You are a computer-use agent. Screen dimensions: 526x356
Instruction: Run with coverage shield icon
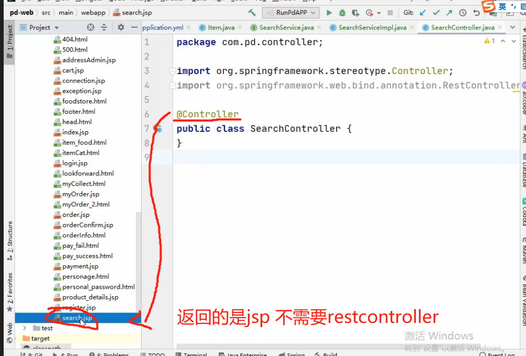[x=355, y=13]
